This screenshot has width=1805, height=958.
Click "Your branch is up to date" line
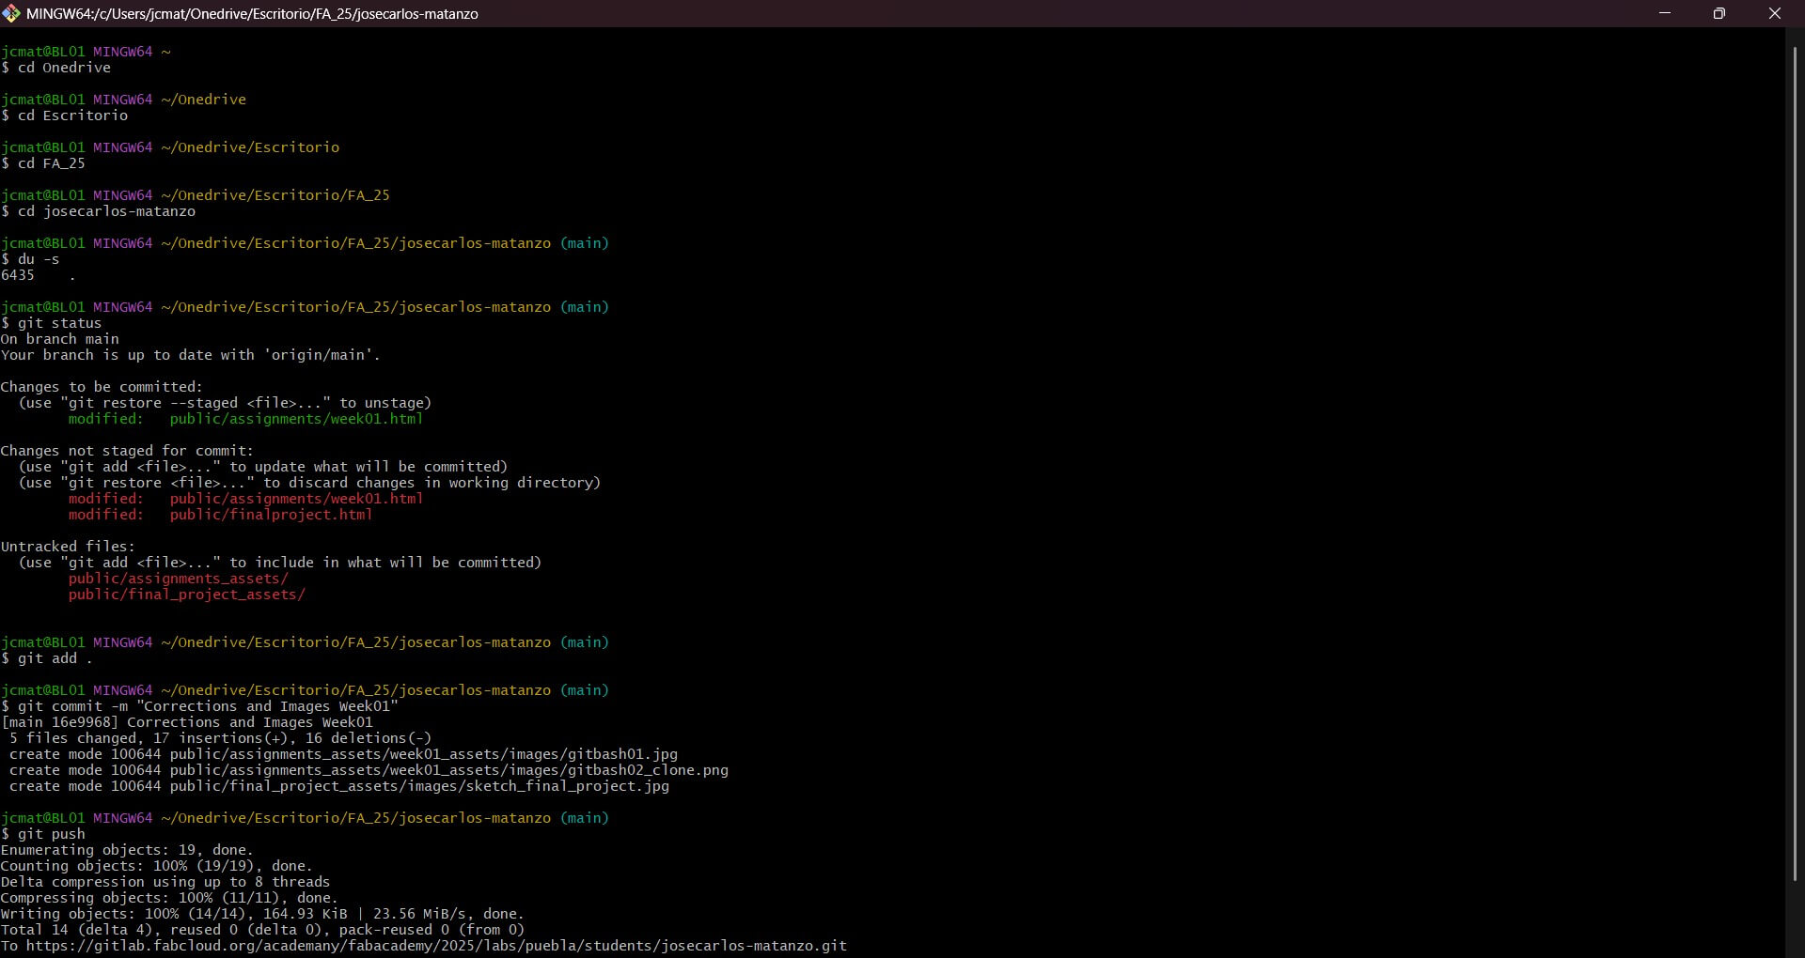pyautogui.click(x=191, y=355)
